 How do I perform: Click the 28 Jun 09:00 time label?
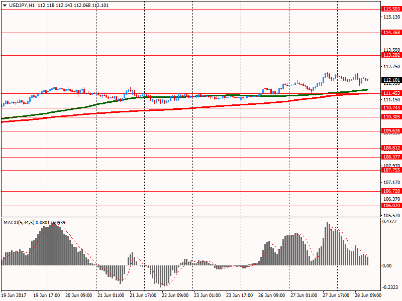tap(368, 295)
